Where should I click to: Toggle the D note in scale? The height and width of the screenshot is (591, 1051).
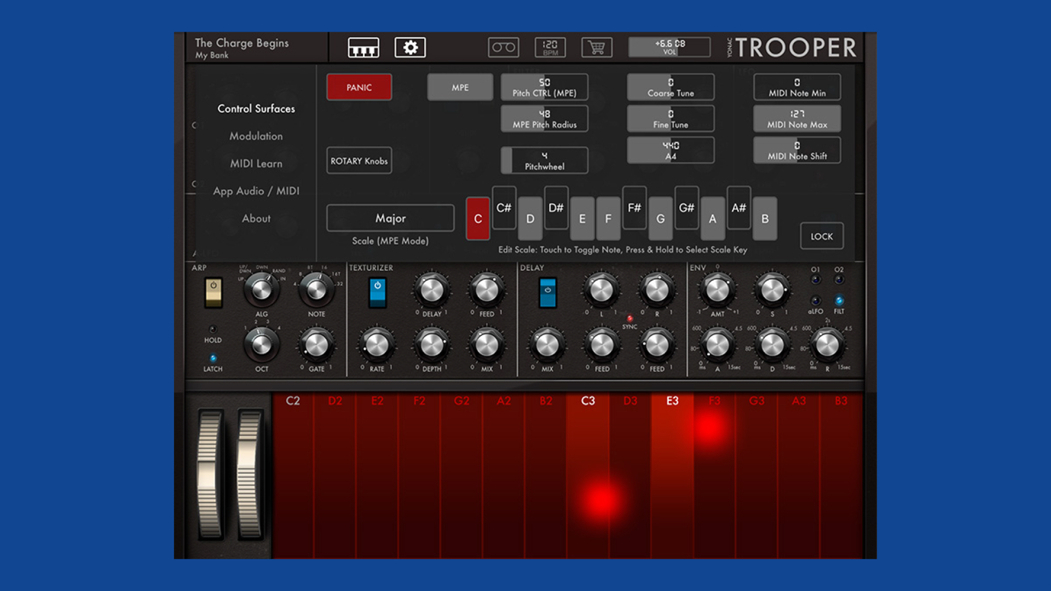530,218
